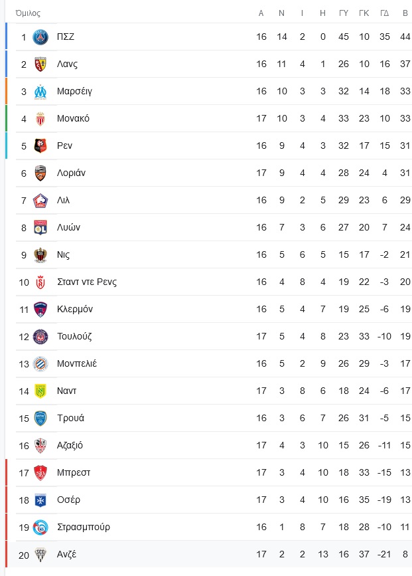The height and width of the screenshot is (576, 412).
Task: Click the Τρουά team name
Action: click(70, 418)
